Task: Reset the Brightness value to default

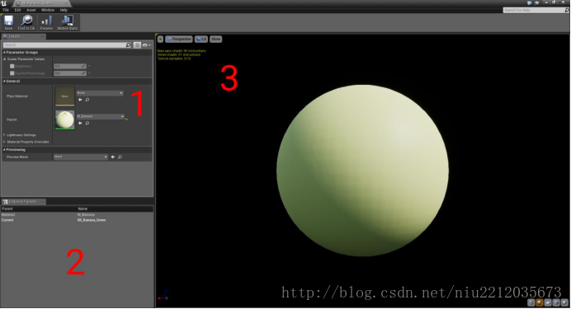Action: point(90,66)
